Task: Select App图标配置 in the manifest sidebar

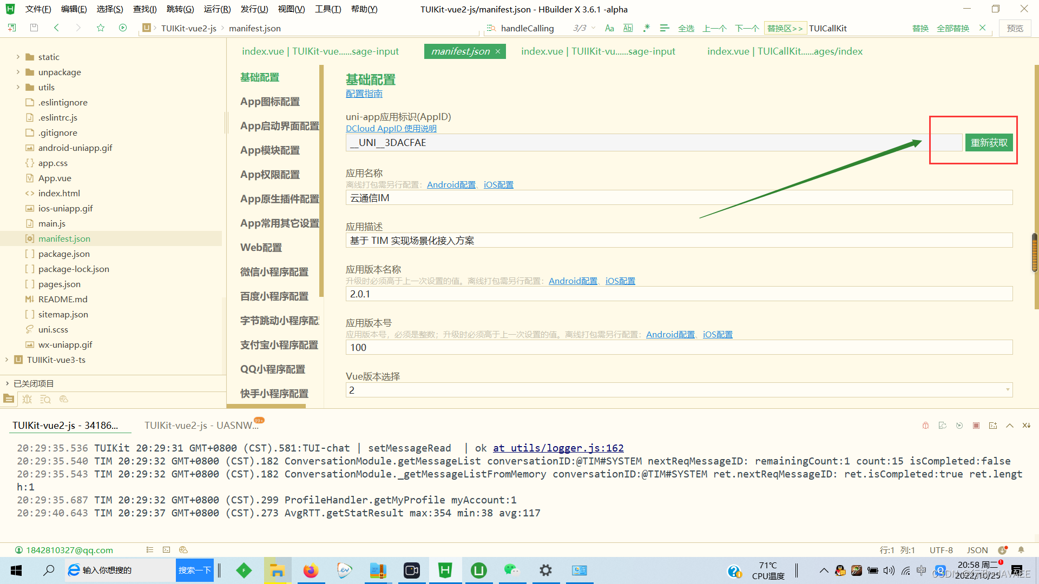Action: [270, 102]
